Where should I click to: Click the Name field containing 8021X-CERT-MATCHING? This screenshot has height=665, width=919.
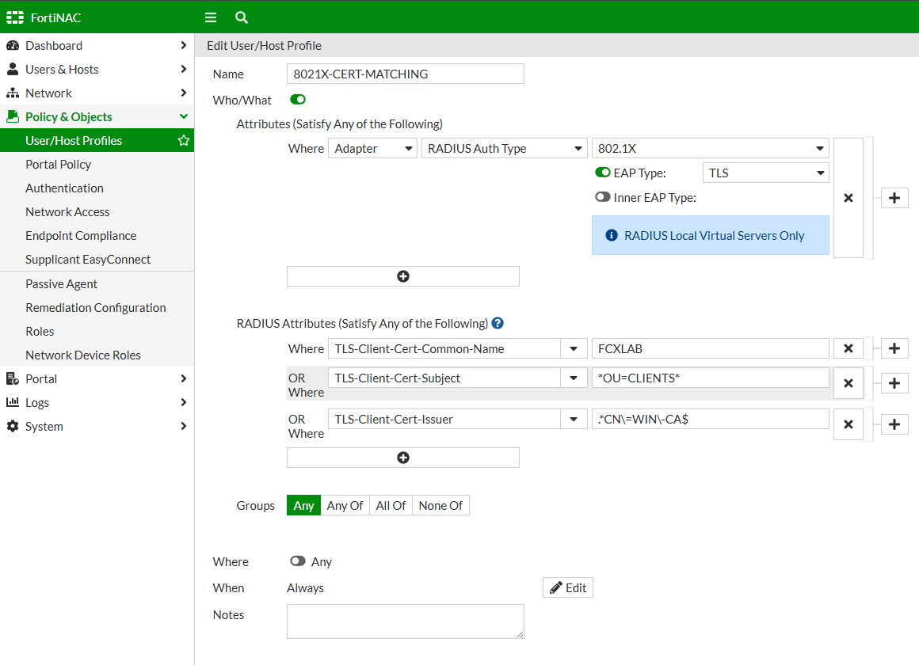[x=406, y=74]
